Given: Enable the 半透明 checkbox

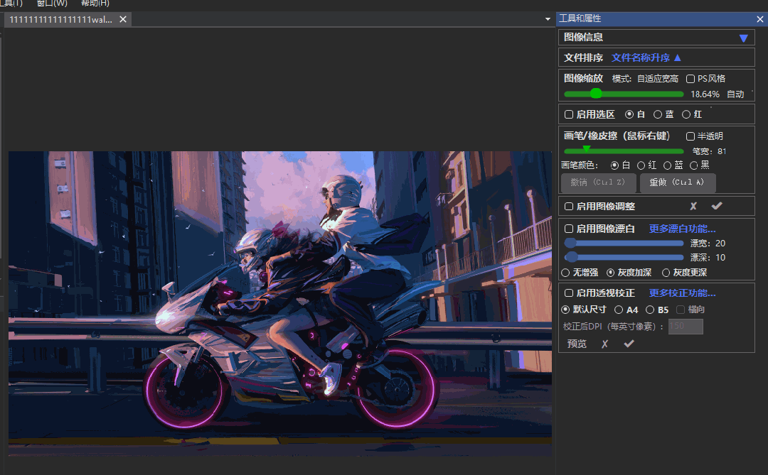Looking at the screenshot, I should pyautogui.click(x=690, y=136).
